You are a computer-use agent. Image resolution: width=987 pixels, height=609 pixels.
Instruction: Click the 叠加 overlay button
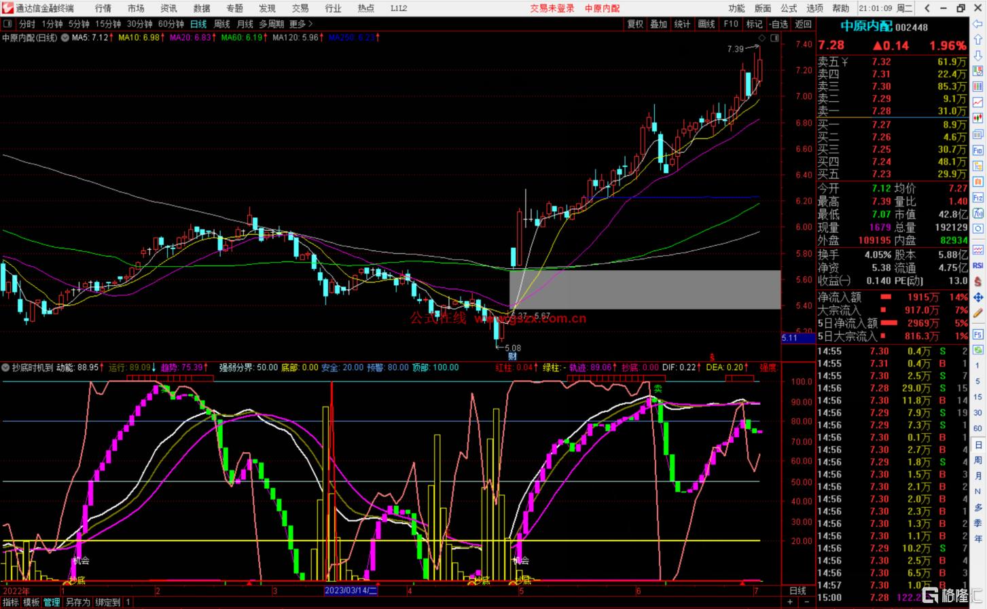(x=659, y=24)
